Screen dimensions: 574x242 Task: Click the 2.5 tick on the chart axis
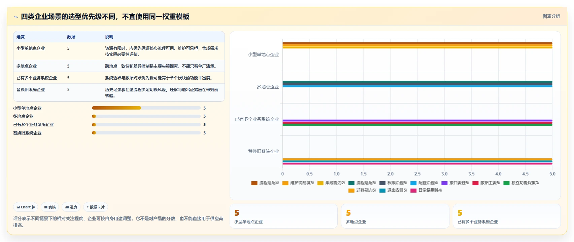[417, 174]
